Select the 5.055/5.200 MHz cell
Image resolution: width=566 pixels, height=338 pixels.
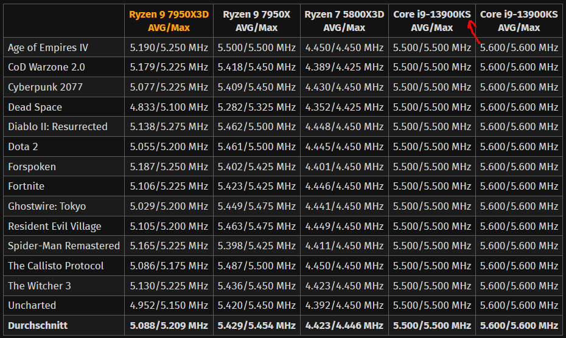[x=169, y=147]
